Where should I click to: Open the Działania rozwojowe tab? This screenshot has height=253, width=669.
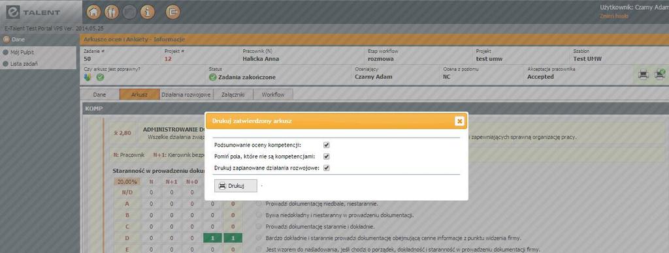pyautogui.click(x=186, y=95)
